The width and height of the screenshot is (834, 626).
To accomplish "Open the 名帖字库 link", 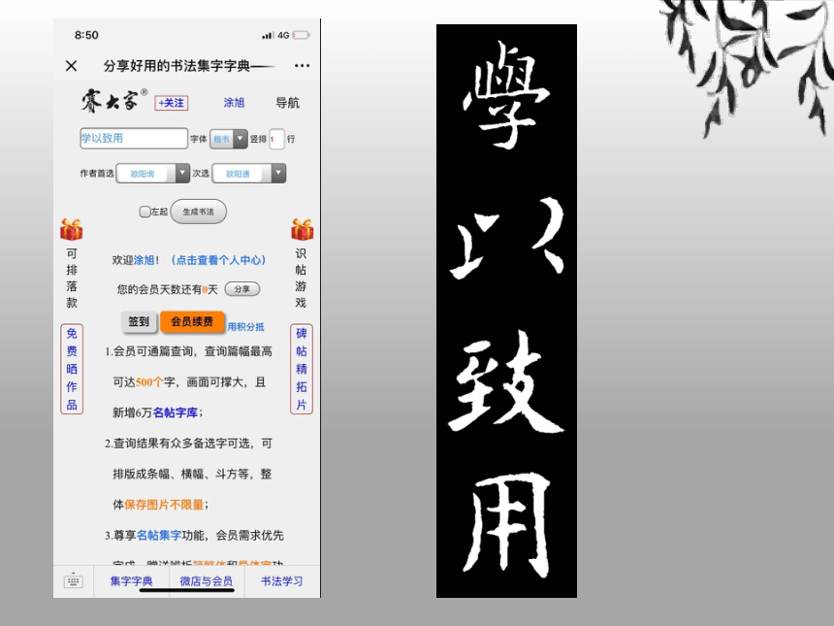I will pyautogui.click(x=176, y=412).
